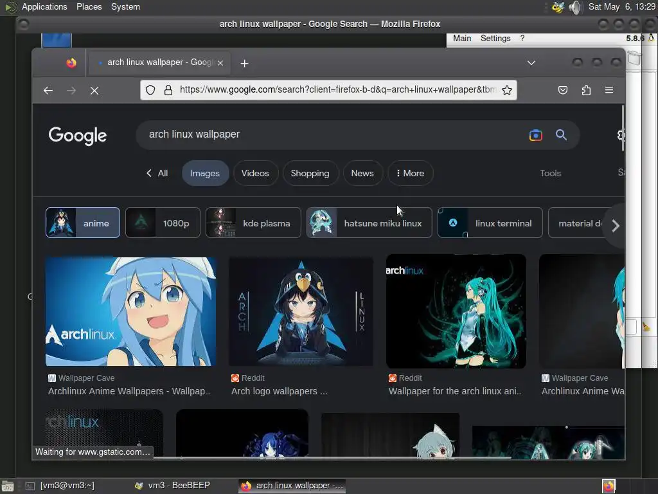Expand the More search filters menu
This screenshot has height=494, width=658.
[411, 173]
